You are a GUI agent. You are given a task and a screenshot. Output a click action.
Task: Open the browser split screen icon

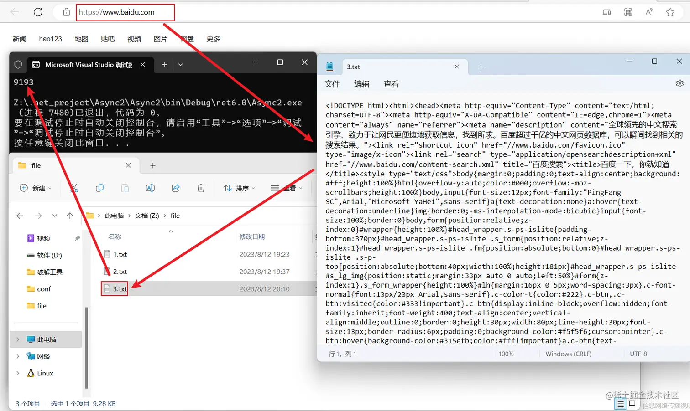pos(607,12)
